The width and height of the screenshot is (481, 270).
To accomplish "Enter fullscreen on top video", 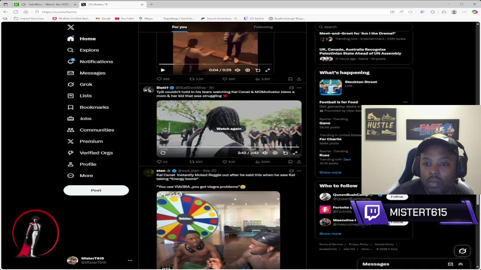I will pos(268,70).
